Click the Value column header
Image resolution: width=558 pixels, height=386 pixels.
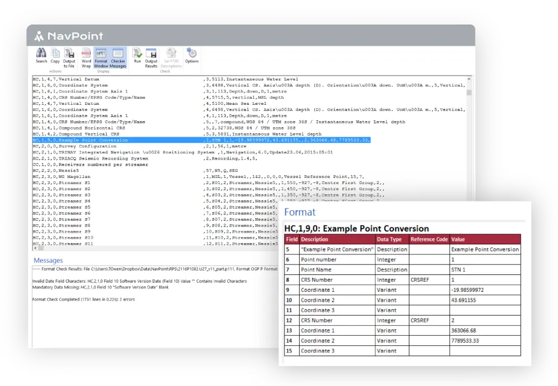[485, 239]
